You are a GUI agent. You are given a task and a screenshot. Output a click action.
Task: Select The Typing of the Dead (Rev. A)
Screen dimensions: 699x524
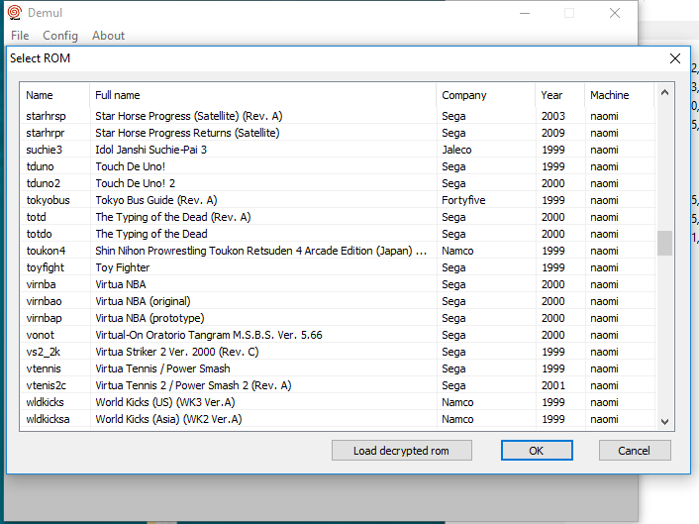[338, 217]
